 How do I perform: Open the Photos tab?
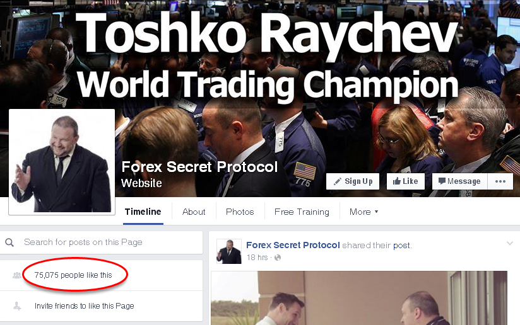pos(240,212)
